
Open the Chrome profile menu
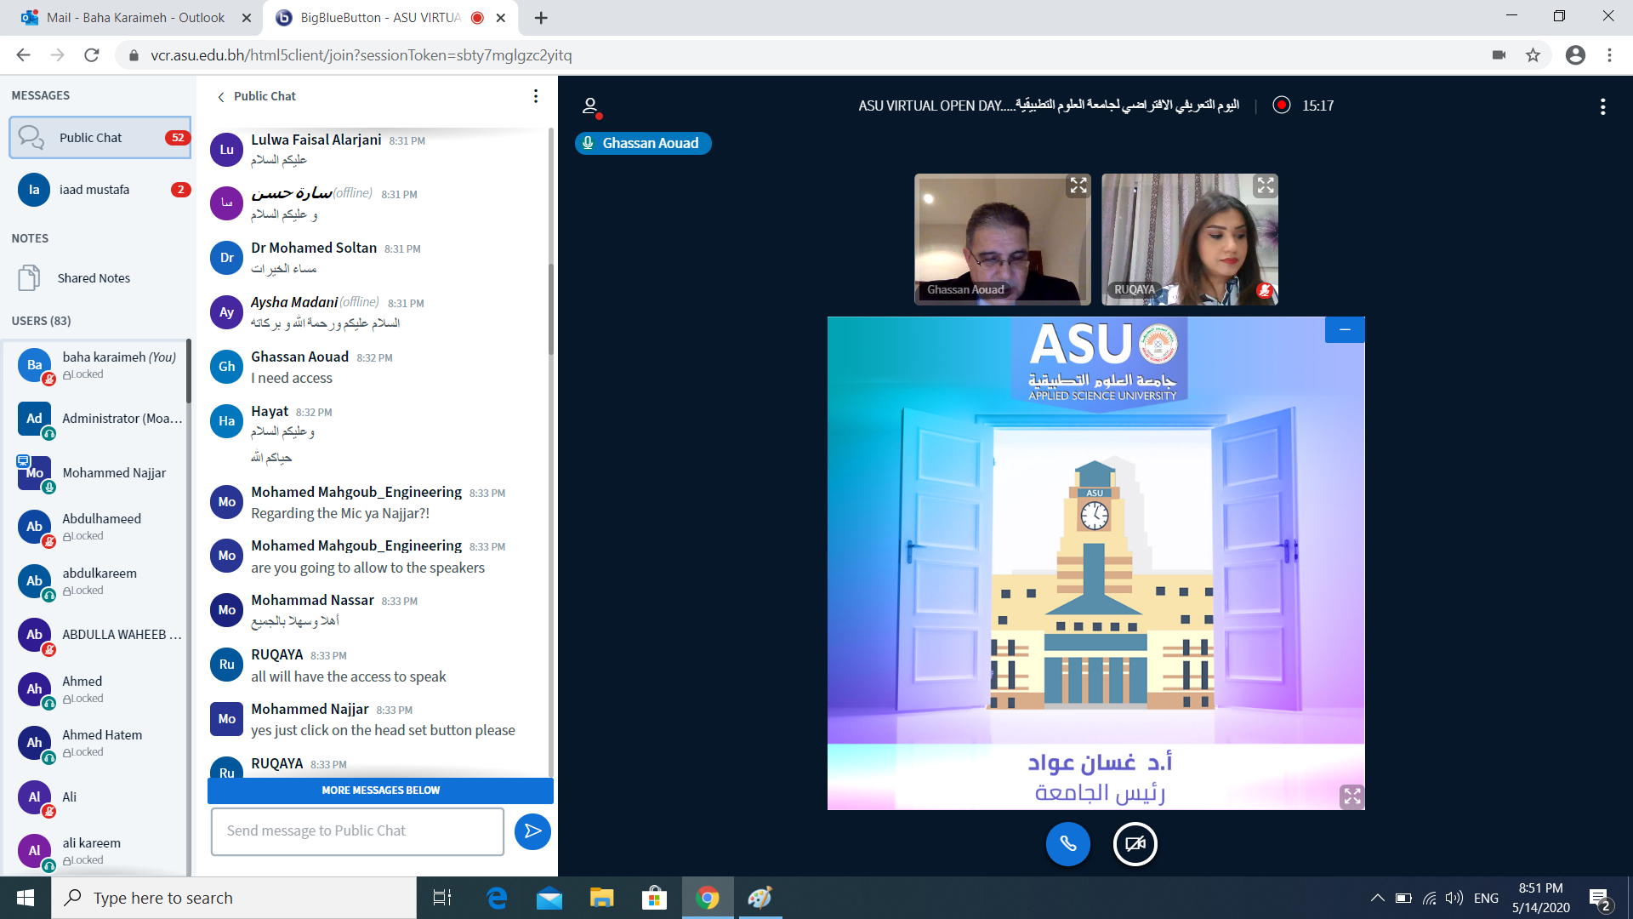tap(1575, 55)
